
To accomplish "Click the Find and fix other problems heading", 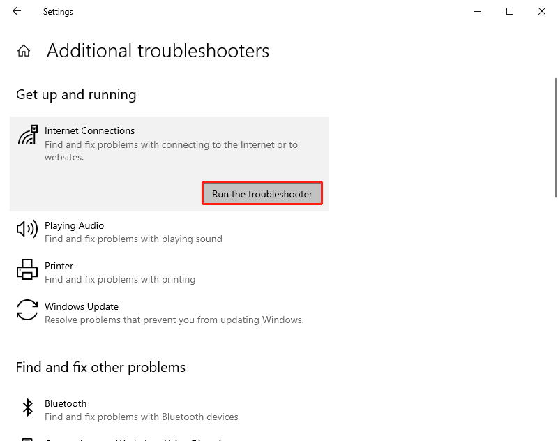I will (x=100, y=367).
